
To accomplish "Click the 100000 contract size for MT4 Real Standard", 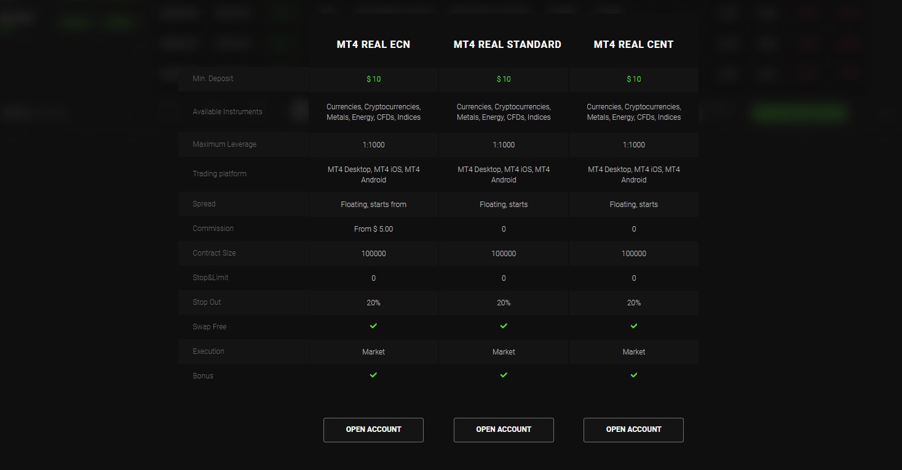I will 504,254.
